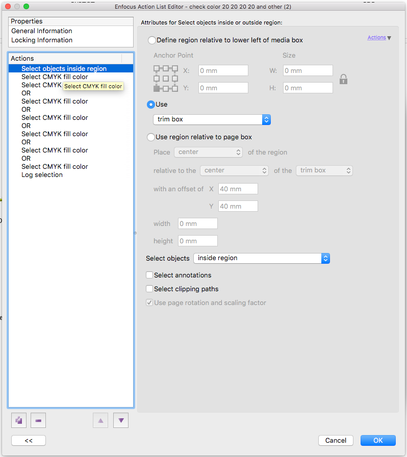The width and height of the screenshot is (407, 457).
Task: Open the Actions dropdown link at top right
Action: [x=379, y=38]
